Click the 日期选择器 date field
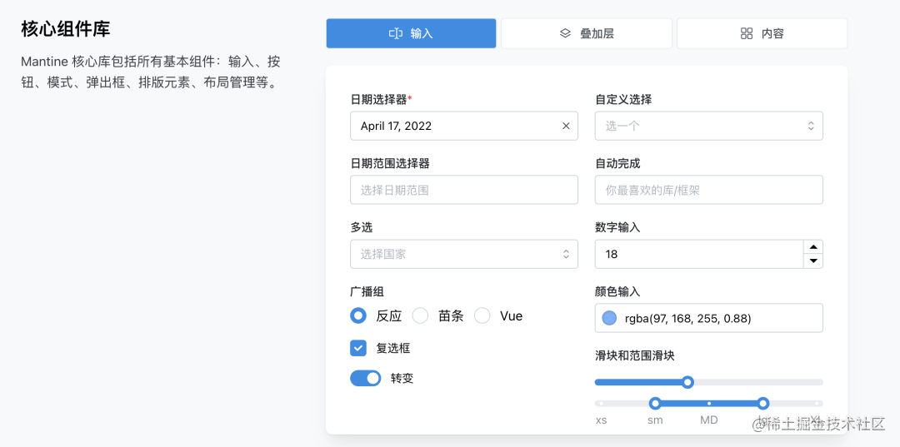Screen dimensions: 900x447 tap(464, 126)
